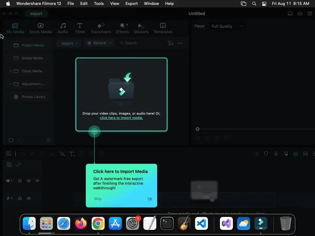
Task: Open Control Center in menu bar
Action: click(264, 4)
